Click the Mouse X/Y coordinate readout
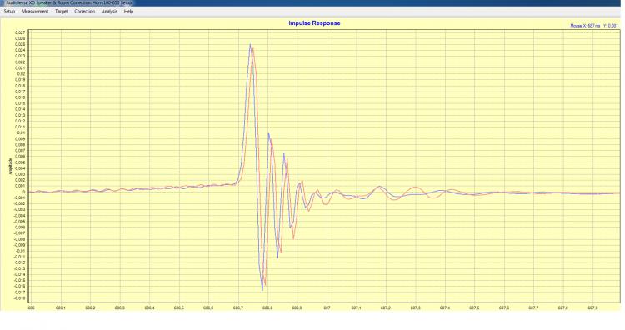The image size is (625, 330). tap(594, 26)
